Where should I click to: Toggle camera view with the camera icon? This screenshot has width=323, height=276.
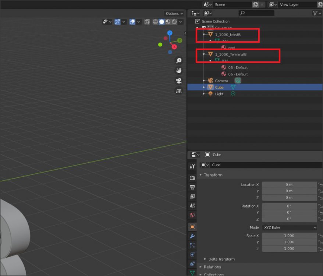179,81
